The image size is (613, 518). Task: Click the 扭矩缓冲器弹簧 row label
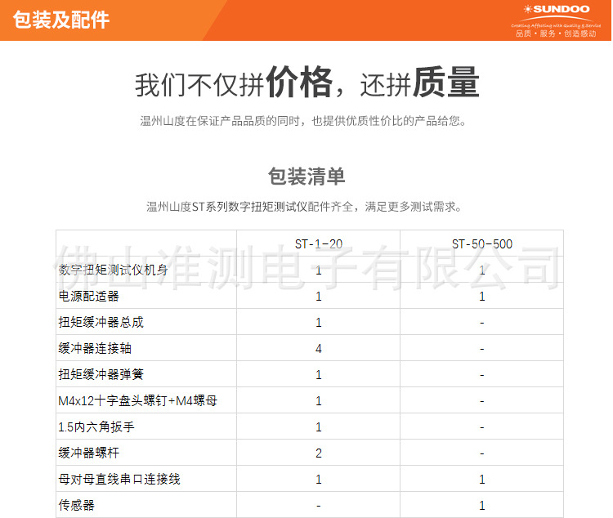point(101,374)
